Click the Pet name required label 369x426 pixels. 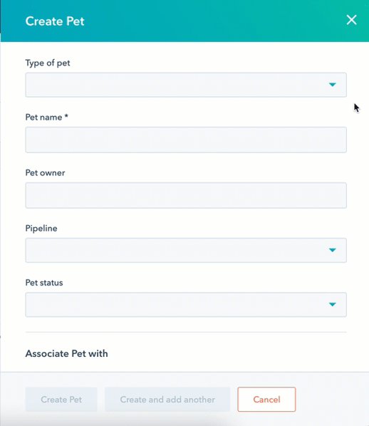(x=46, y=118)
